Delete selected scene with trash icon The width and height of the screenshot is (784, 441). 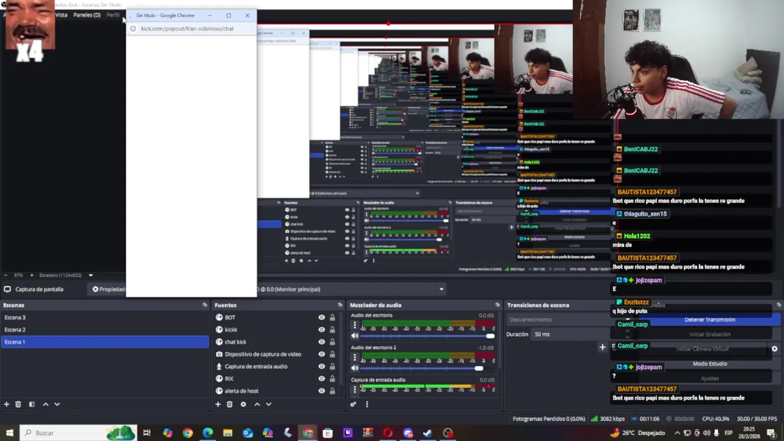pos(18,404)
